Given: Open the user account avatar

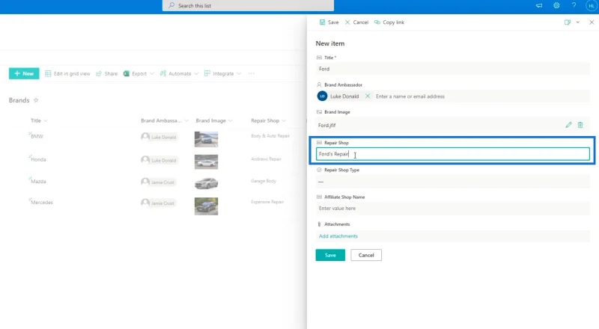Looking at the screenshot, I should point(591,6).
